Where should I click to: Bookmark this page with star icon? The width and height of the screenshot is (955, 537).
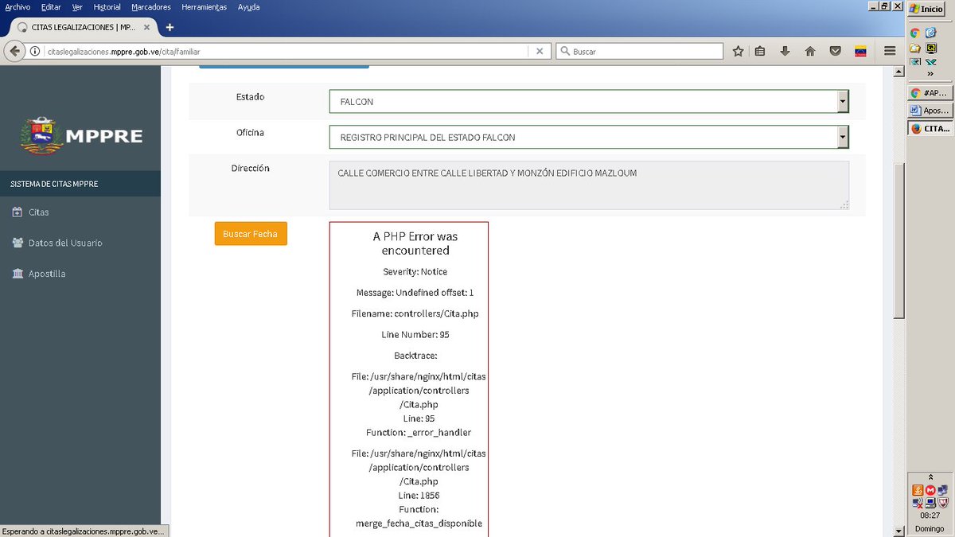point(738,51)
